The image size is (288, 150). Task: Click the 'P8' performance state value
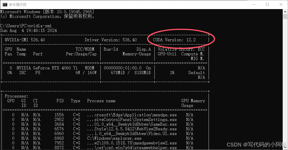point(38,73)
